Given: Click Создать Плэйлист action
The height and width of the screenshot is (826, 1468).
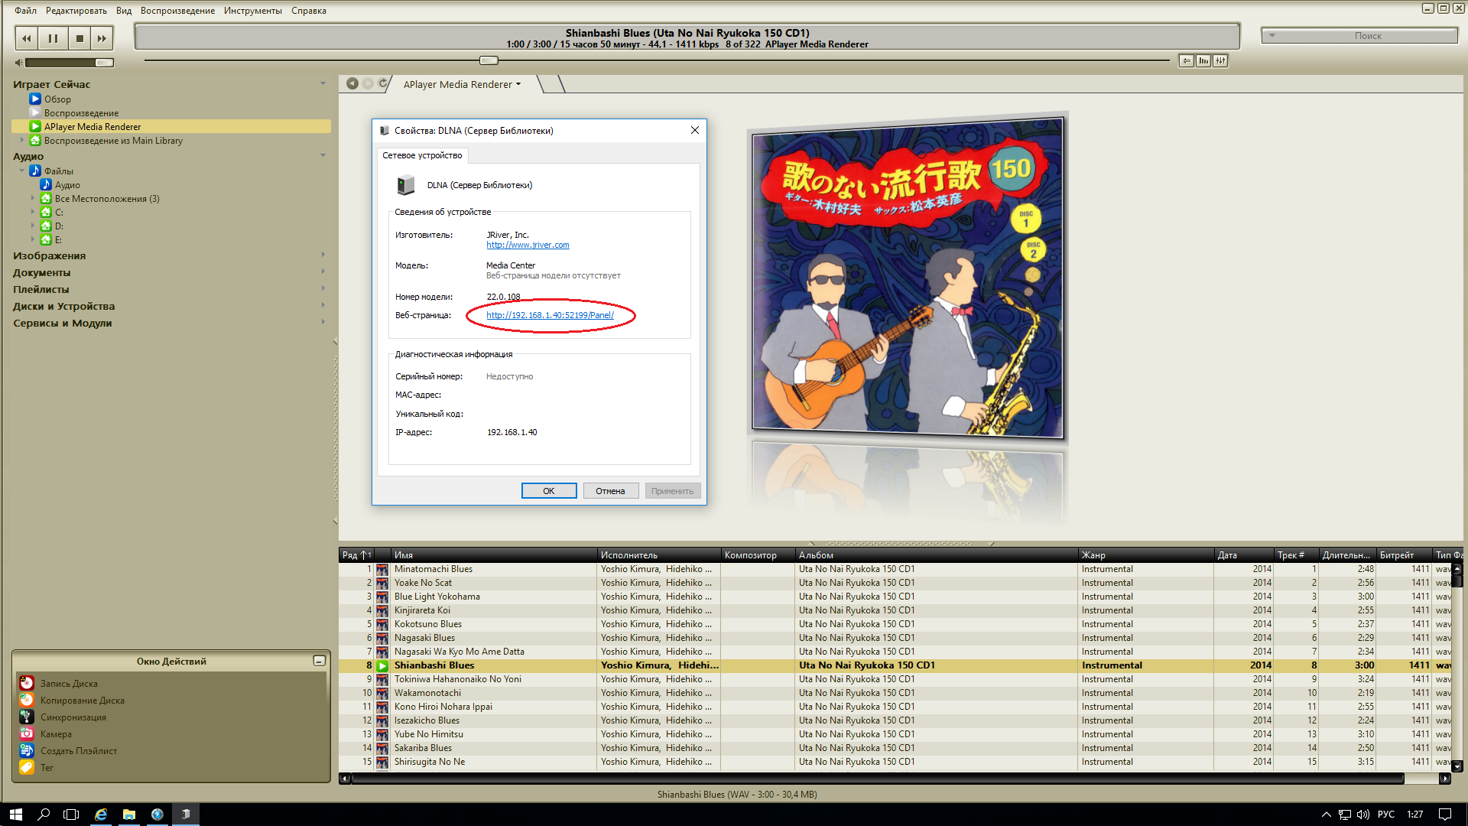Looking at the screenshot, I should pyautogui.click(x=79, y=751).
